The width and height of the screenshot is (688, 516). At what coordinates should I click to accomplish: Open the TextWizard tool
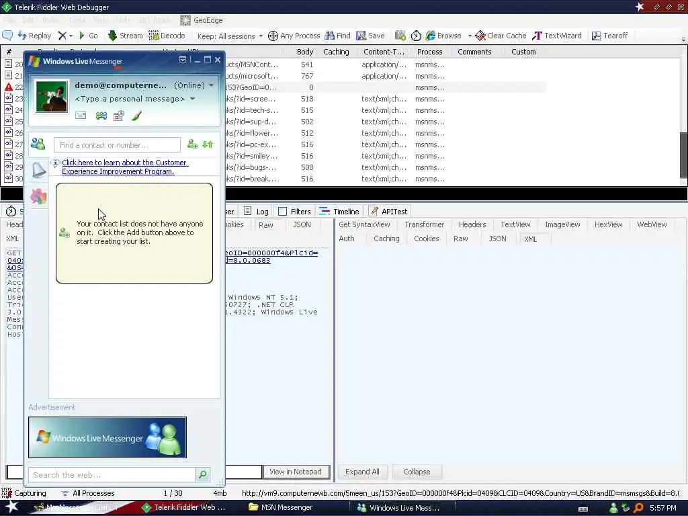coord(557,36)
